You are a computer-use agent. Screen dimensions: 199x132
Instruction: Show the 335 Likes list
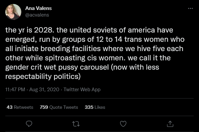coord(95,107)
